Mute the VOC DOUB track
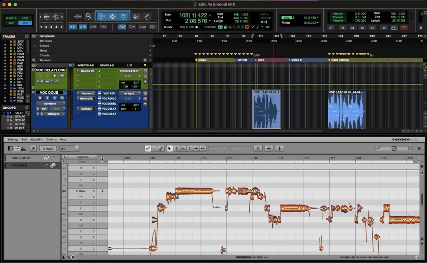Image resolution: width=427 pixels, height=263 pixels. (x=62, y=98)
